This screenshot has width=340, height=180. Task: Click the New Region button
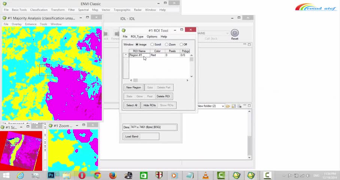134,87
